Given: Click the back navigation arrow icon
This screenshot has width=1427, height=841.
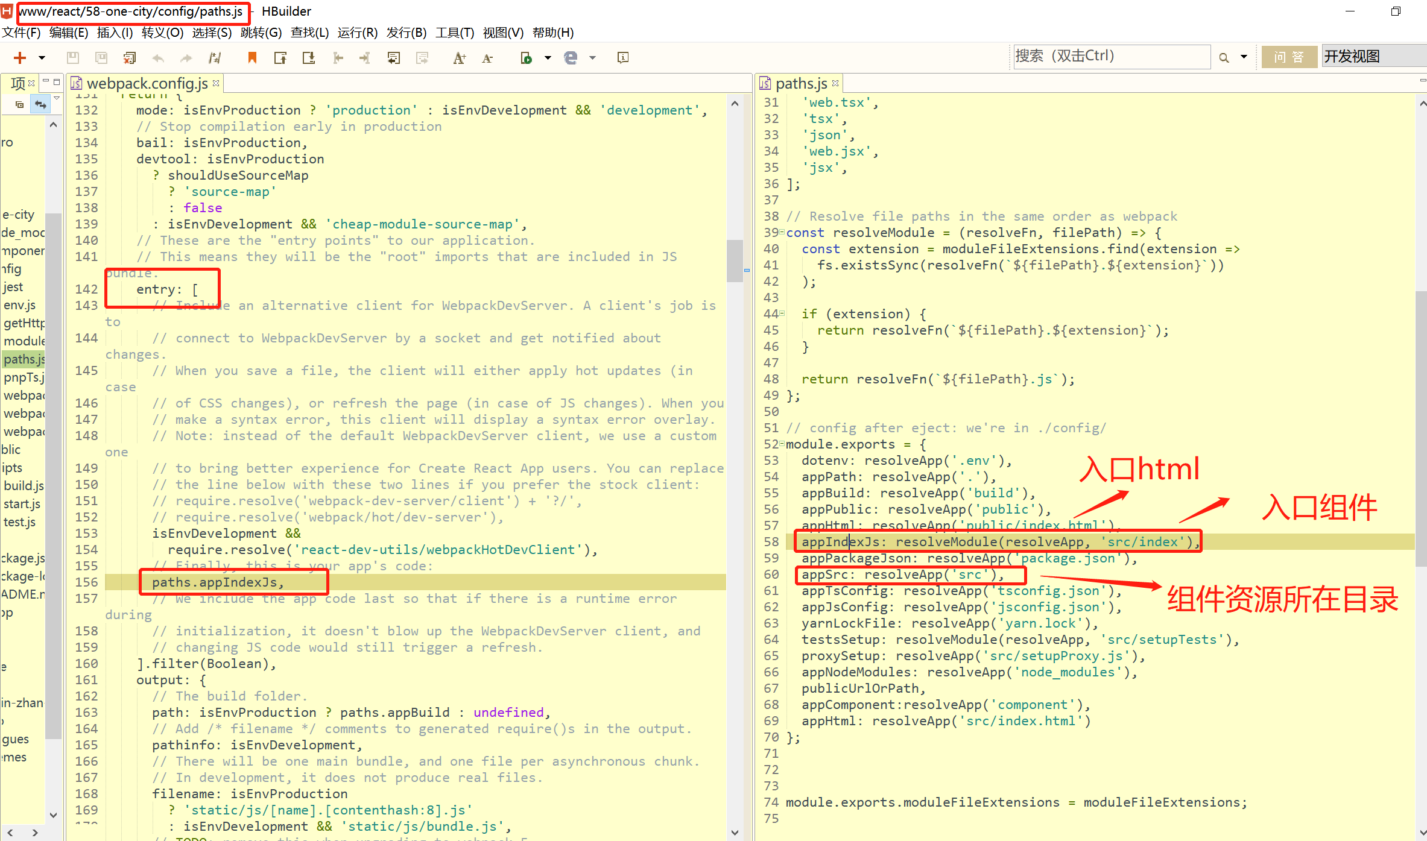Looking at the screenshot, I should click(338, 58).
